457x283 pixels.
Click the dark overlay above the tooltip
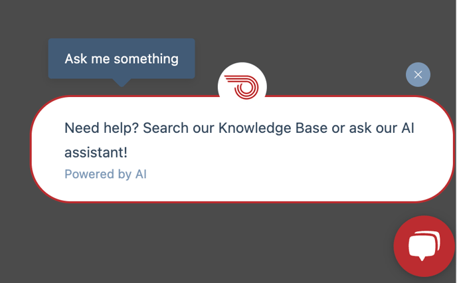point(122,19)
